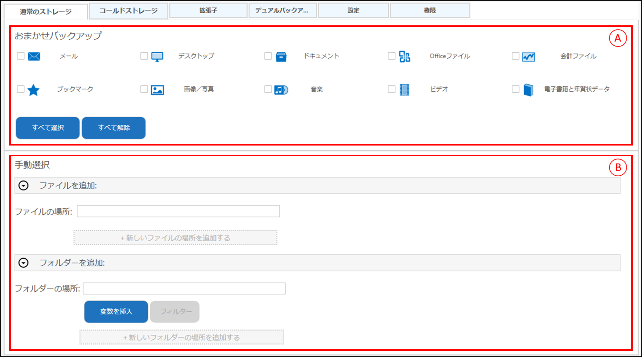Viewport: 642px width, 357px height.
Task: Click the documents drawer icon
Action: (x=281, y=57)
